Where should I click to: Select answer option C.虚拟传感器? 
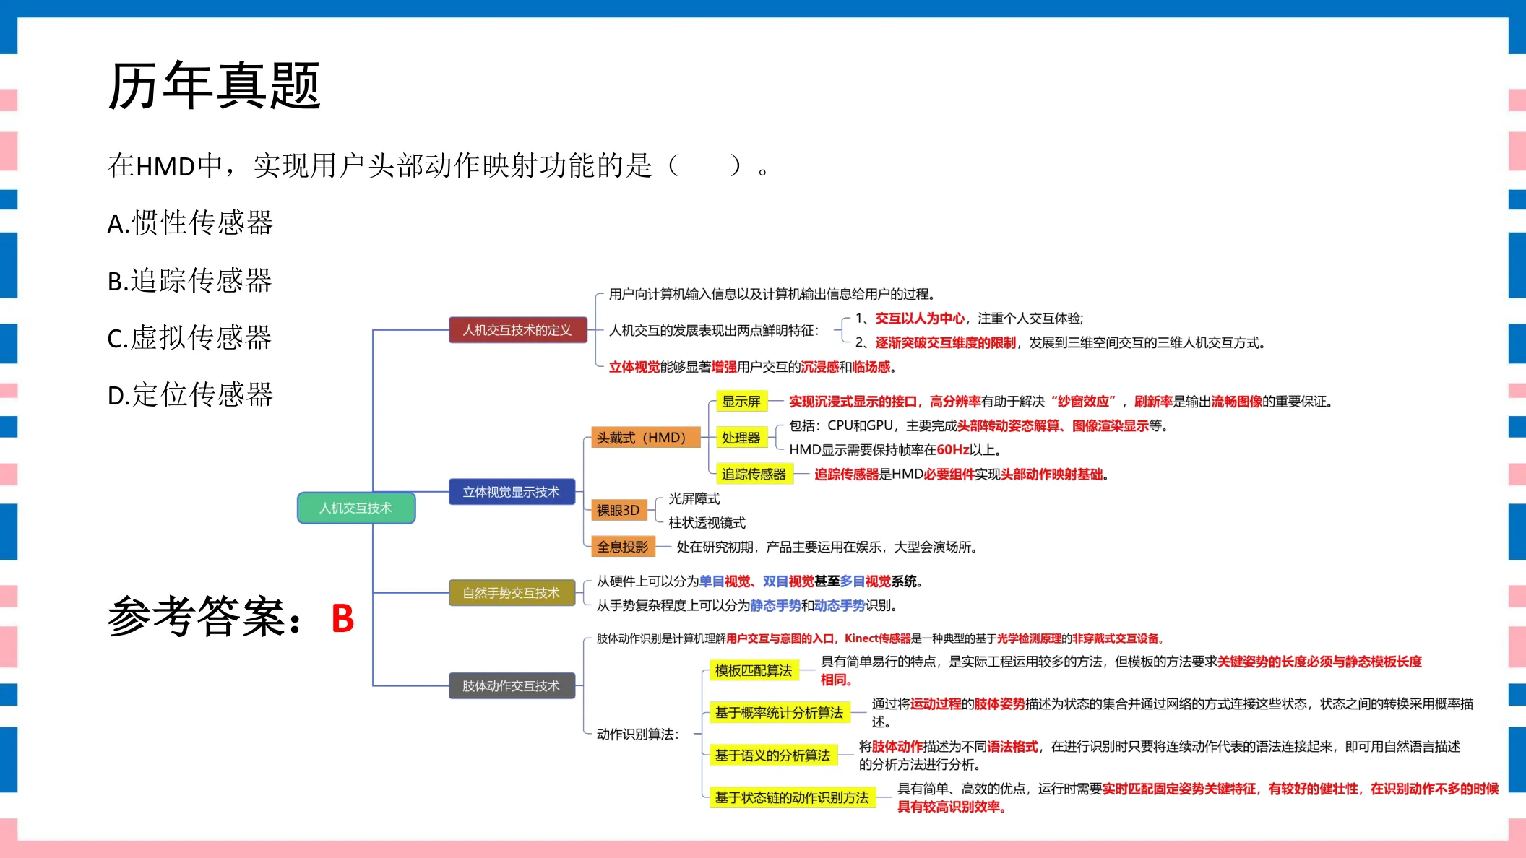coord(189,337)
